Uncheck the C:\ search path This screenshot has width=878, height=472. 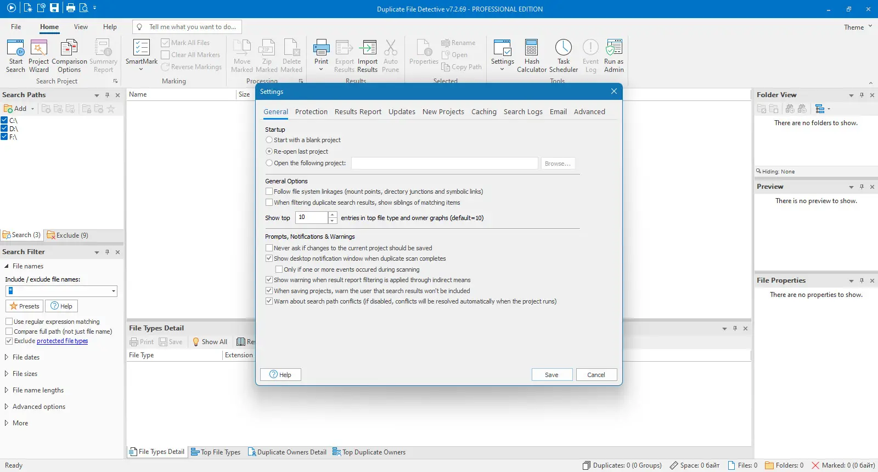(4, 120)
